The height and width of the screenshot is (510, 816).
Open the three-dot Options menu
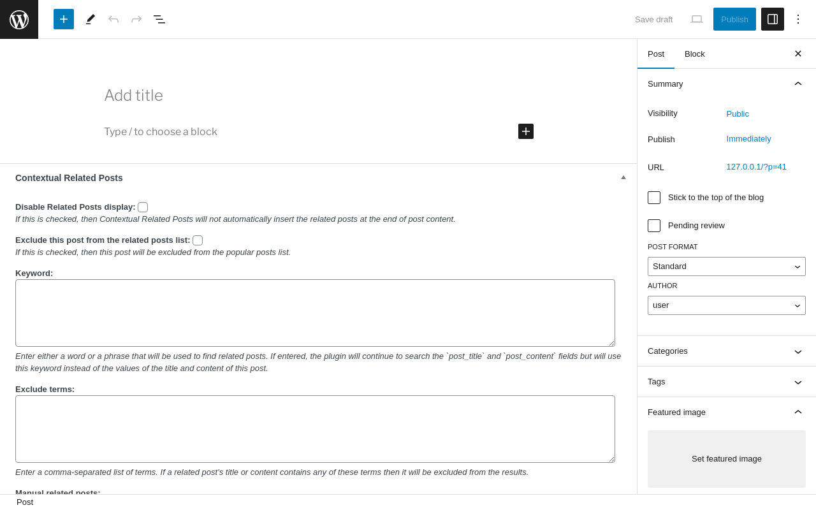point(798,19)
